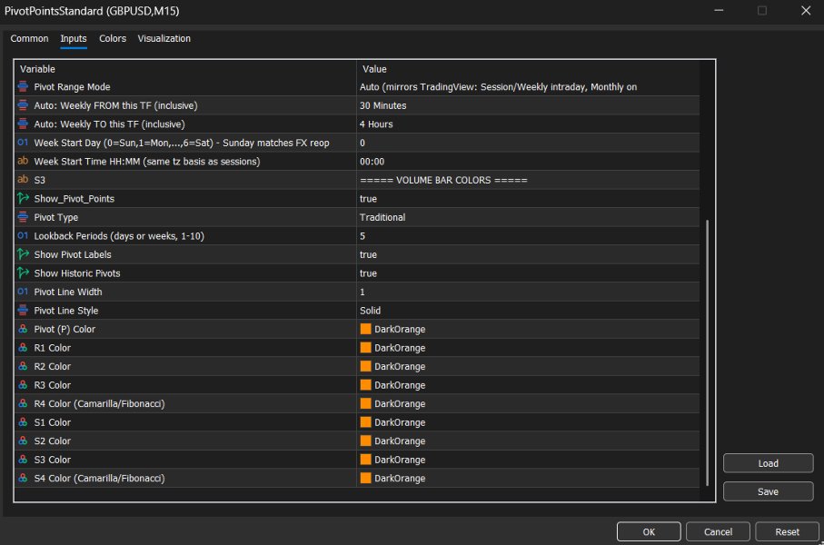Select the Inputs tab
This screenshot has width=824, height=545.
(x=74, y=38)
